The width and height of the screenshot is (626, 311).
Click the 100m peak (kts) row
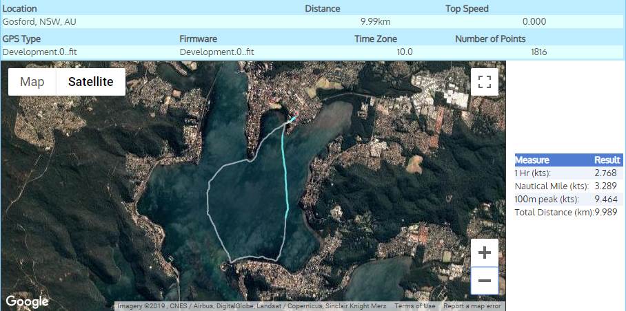(565, 199)
